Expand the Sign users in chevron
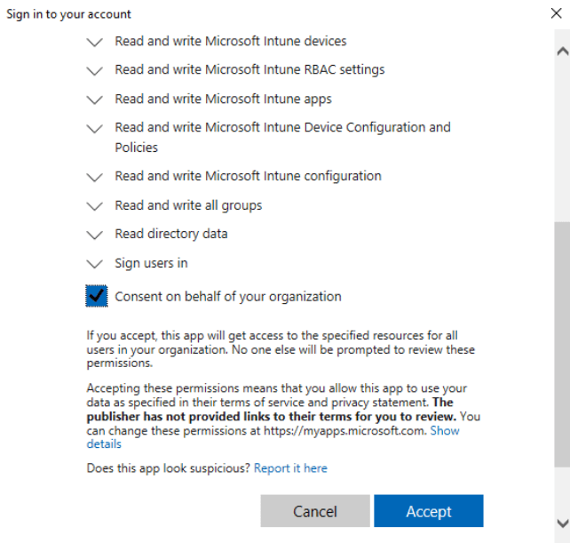Screen dimensions: 570x543 coord(95,265)
